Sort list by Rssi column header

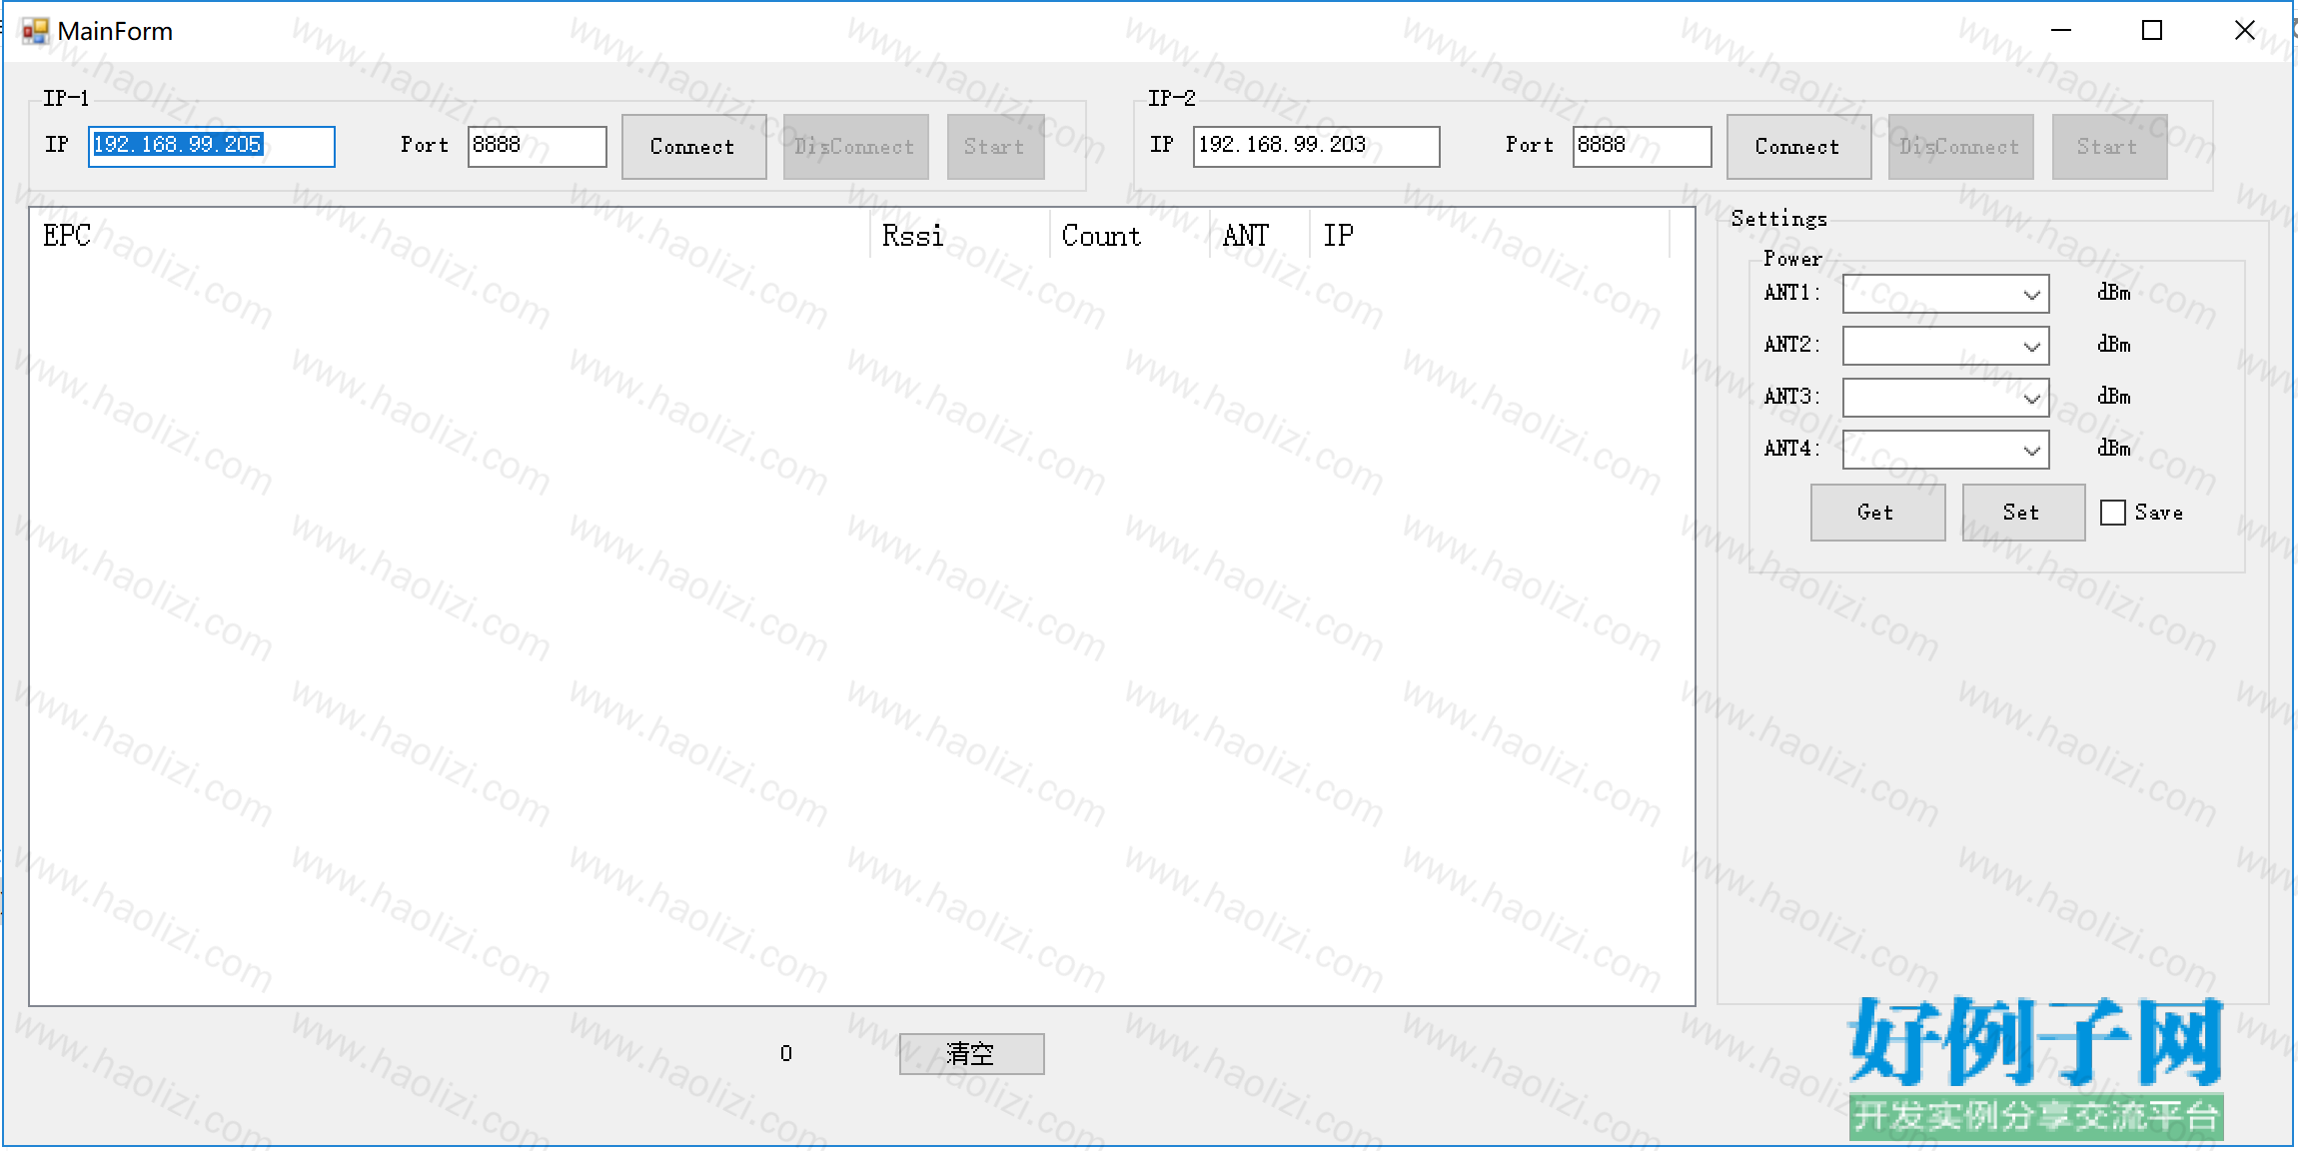[959, 236]
